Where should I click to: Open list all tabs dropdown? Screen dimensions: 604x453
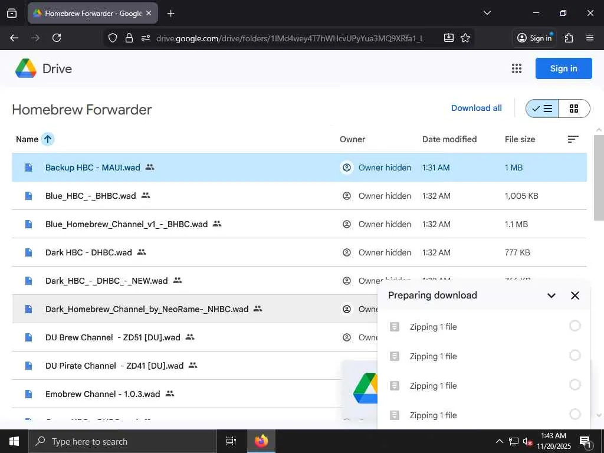(x=487, y=13)
